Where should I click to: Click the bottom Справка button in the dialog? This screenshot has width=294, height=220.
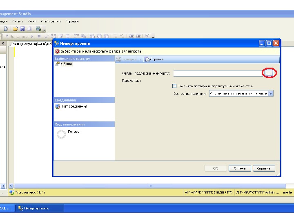point(264,168)
